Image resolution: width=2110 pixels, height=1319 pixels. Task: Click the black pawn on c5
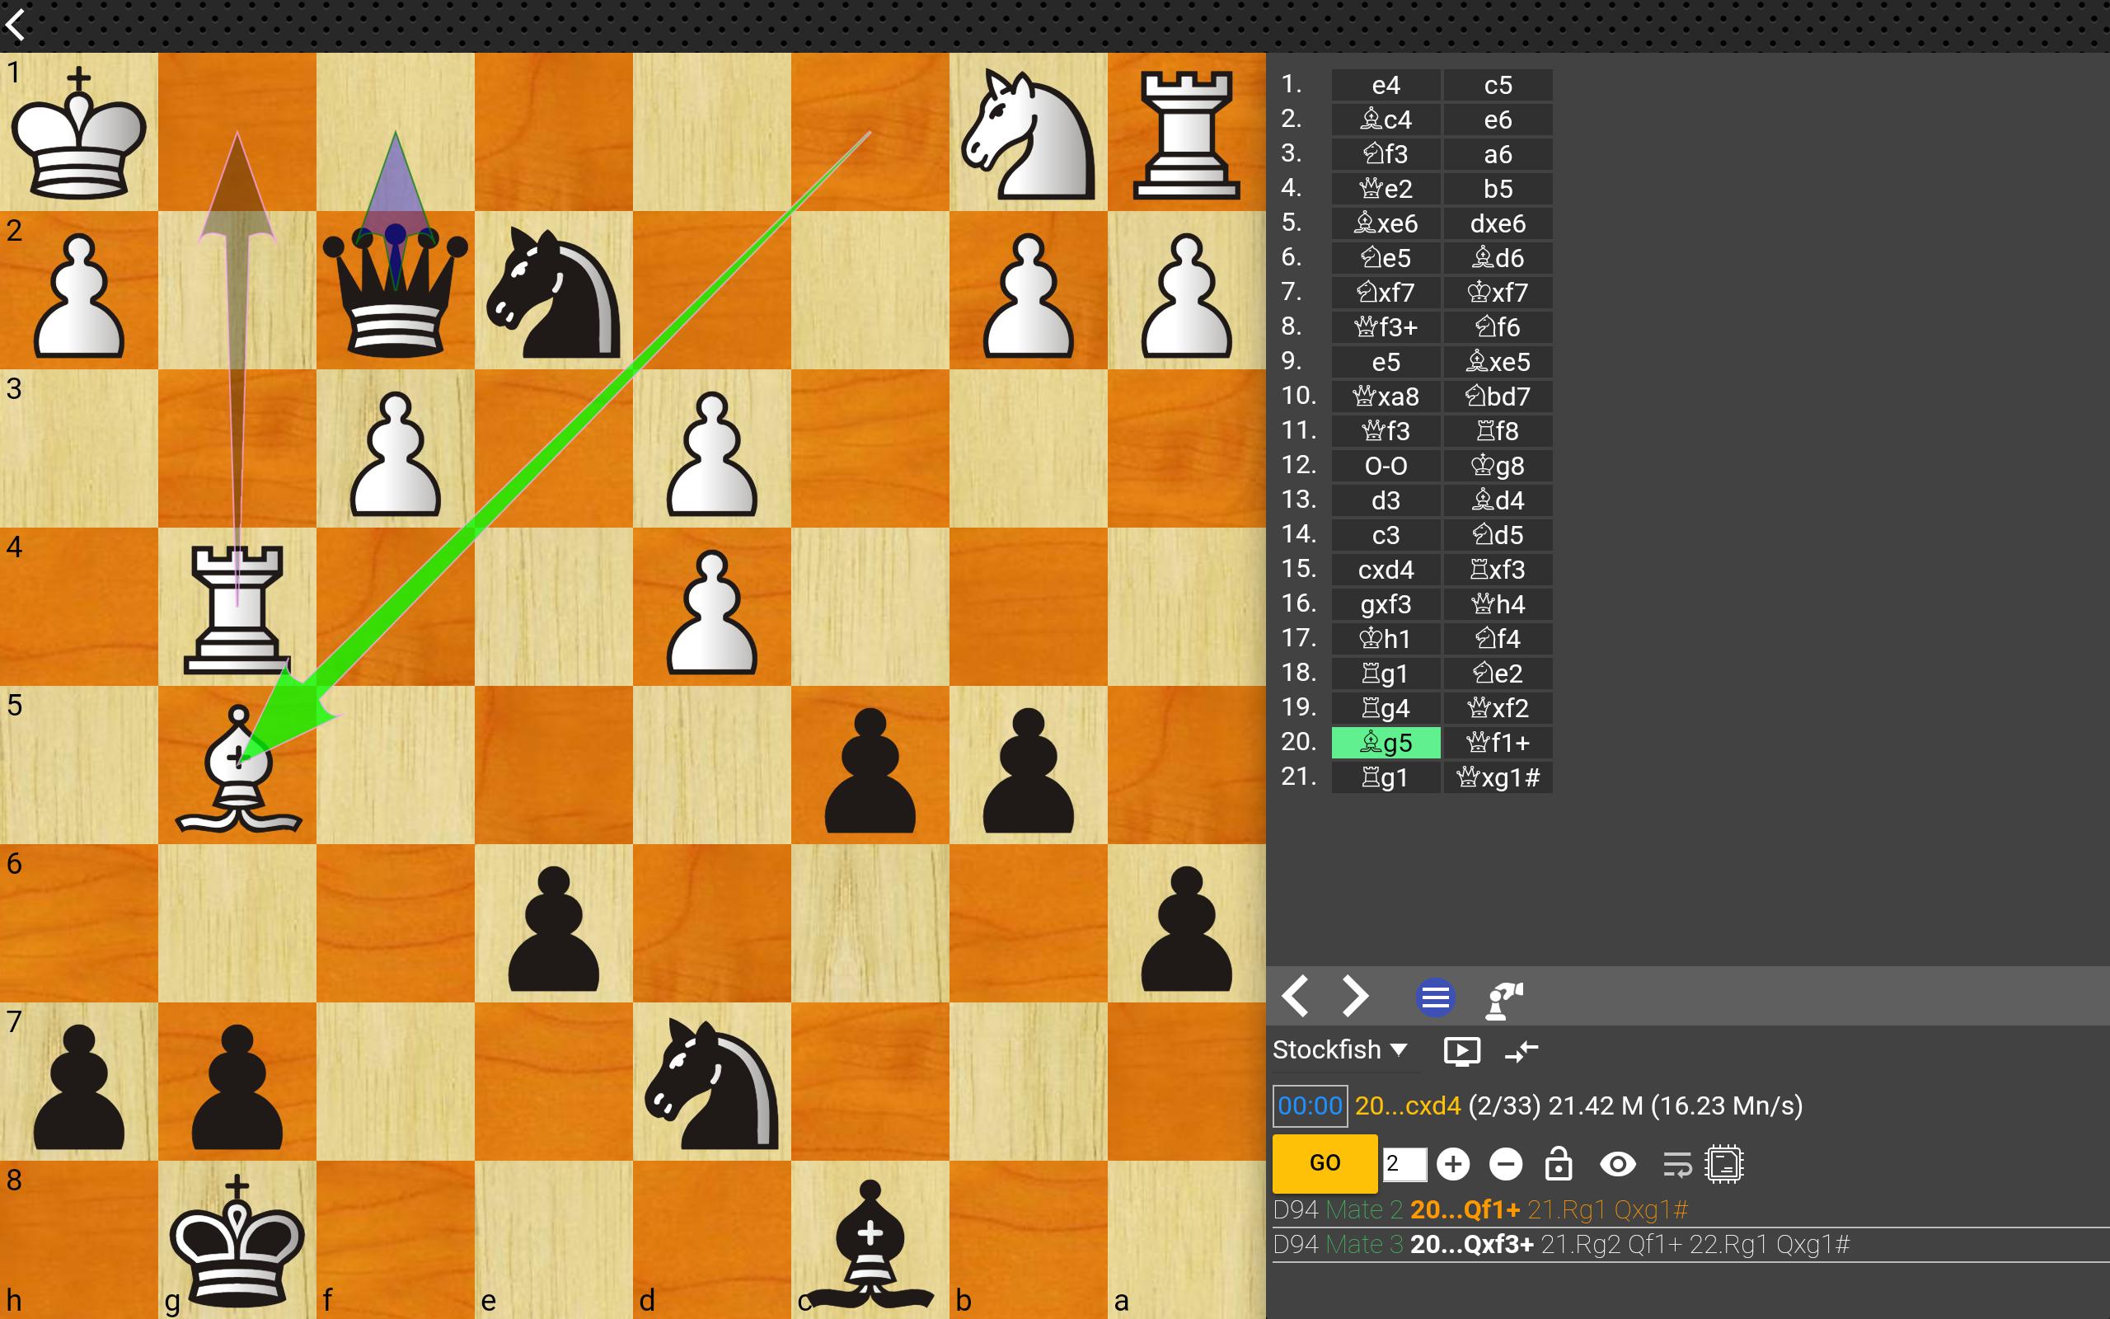pos(870,769)
